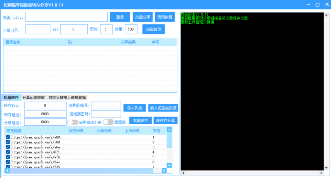The image size is (331, 178).
Task: Open the 自定义链接上传短剧猫 tab
Action: [x=67, y=98]
